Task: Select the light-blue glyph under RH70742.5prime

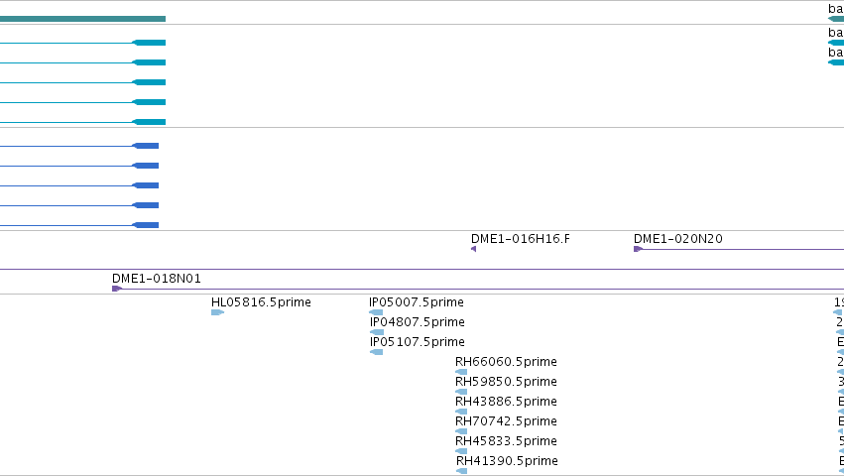Action: 461,431
